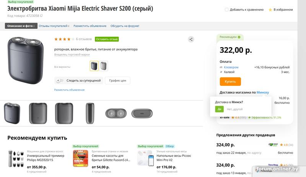
Task: Click the info icon on Рекомендуем badge
Action: (239, 37)
